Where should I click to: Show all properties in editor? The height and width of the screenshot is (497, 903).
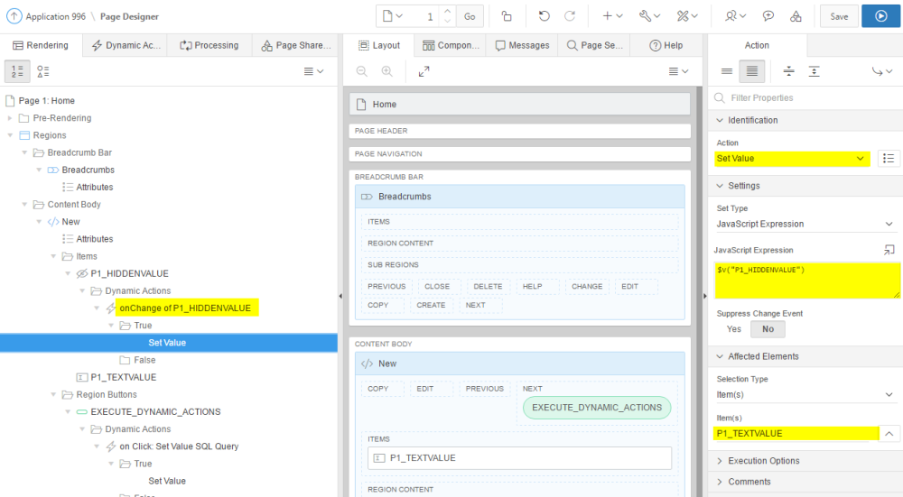tap(752, 71)
